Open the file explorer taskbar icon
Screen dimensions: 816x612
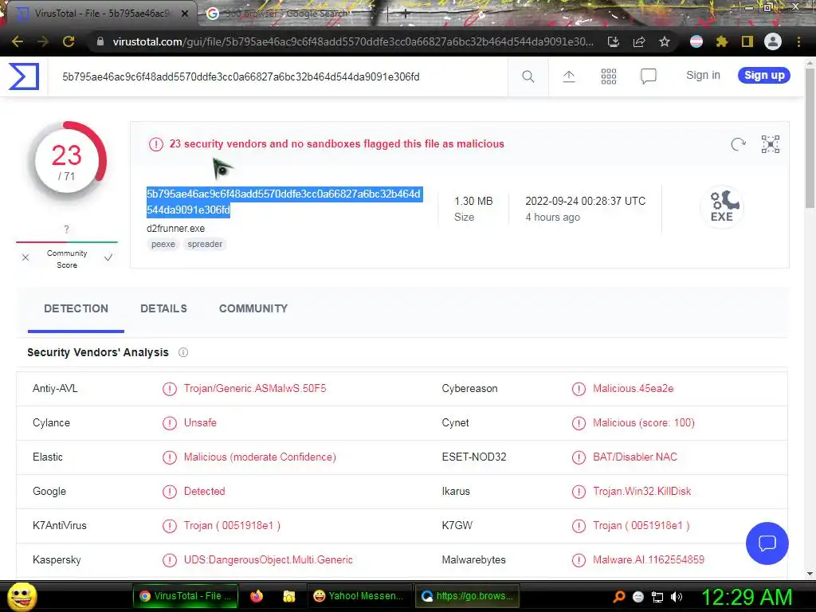pyautogui.click(x=288, y=596)
